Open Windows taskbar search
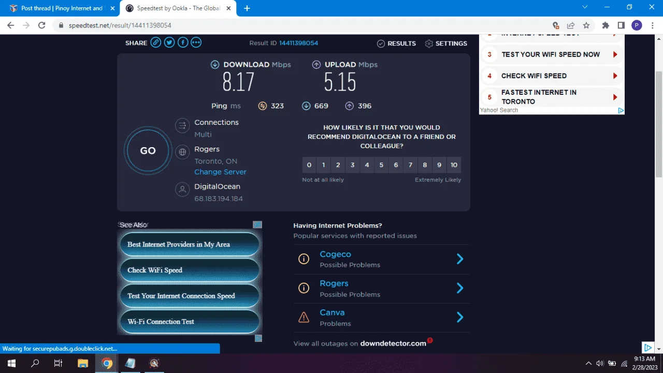Image resolution: width=663 pixels, height=373 pixels. tap(35, 363)
